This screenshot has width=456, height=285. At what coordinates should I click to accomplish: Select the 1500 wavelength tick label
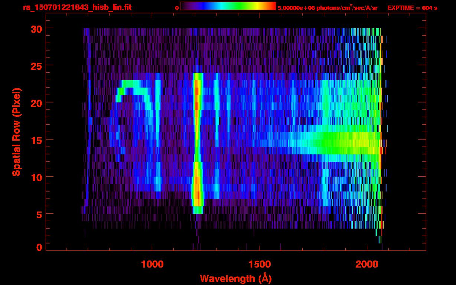click(260, 264)
